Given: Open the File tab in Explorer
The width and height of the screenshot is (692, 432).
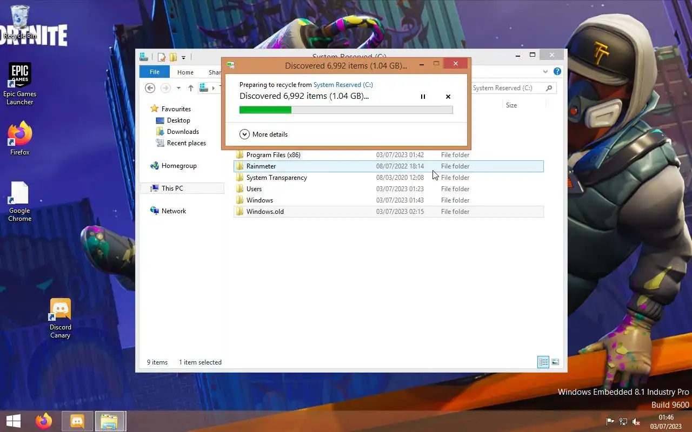Looking at the screenshot, I should pos(155,72).
